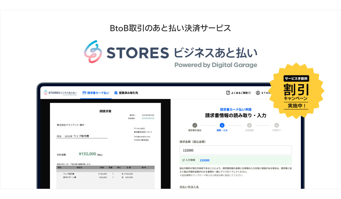The height and width of the screenshot is (199, 341).
Task: Click the 請求金額 input field
Action: click(x=236, y=150)
